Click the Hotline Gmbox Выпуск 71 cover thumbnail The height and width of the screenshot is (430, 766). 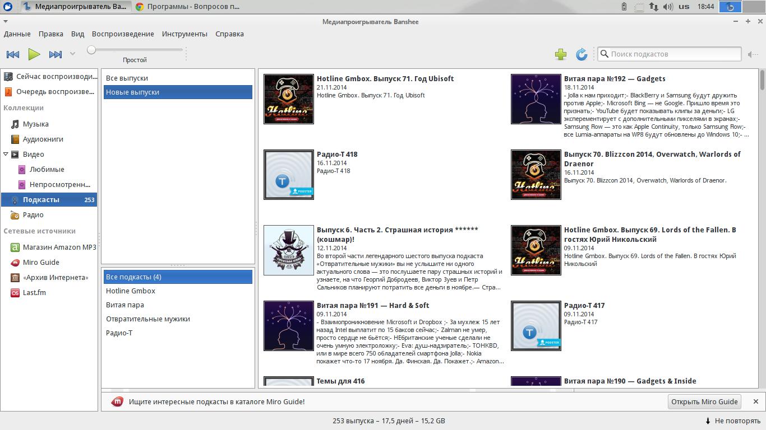[x=289, y=99]
